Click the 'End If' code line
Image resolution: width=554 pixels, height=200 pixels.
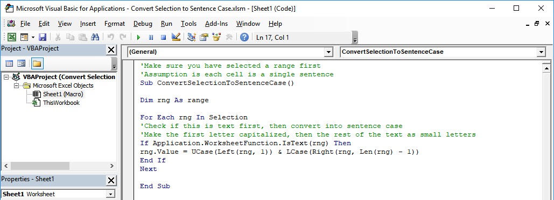(x=153, y=161)
